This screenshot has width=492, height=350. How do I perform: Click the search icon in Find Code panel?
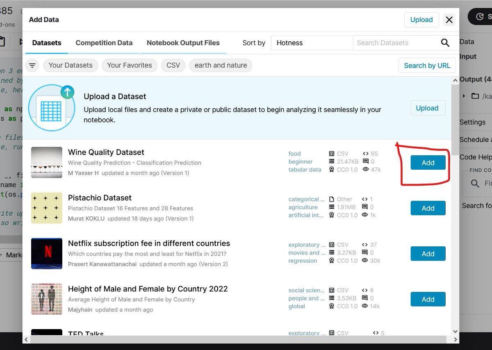click(475, 183)
